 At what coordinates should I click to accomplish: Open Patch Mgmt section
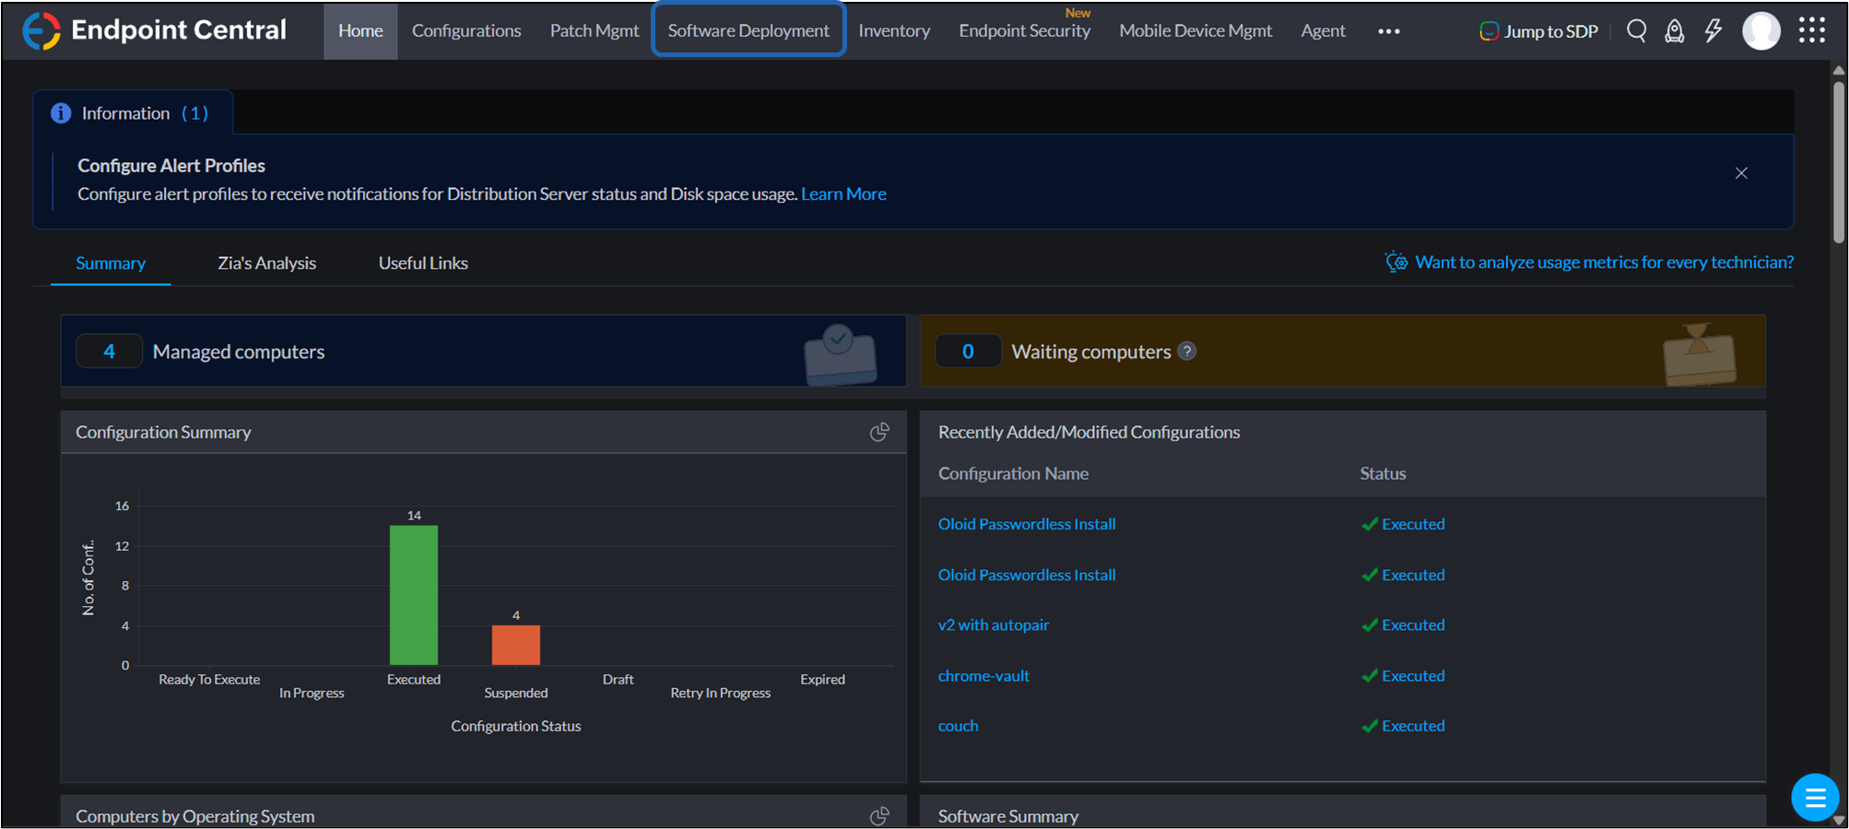tap(595, 31)
